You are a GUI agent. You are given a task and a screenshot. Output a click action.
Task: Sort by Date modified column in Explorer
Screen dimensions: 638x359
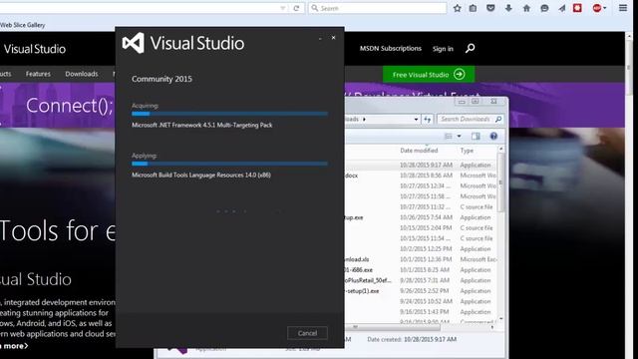pos(419,151)
